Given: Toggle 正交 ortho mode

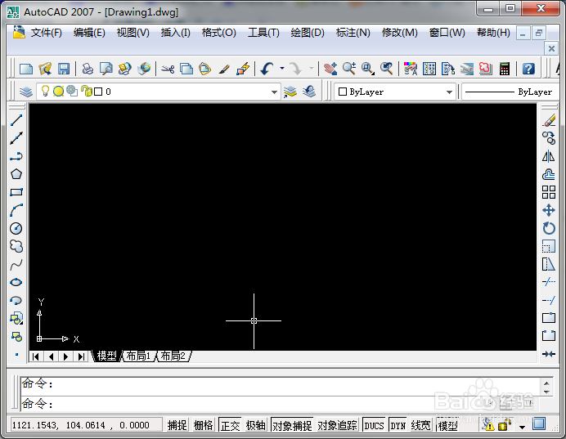Looking at the screenshot, I should (230, 425).
